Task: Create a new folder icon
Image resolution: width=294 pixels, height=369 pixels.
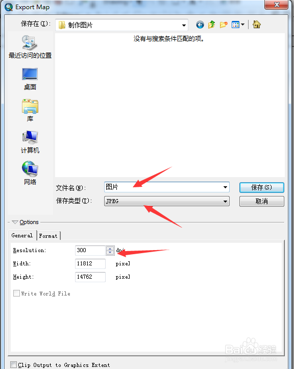Action: 224,24
